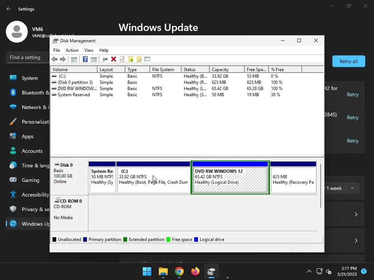Image resolution: width=374 pixels, height=280 pixels.
Task: Click the Connect/Rescan disk toolbar icon
Action: (x=105, y=59)
